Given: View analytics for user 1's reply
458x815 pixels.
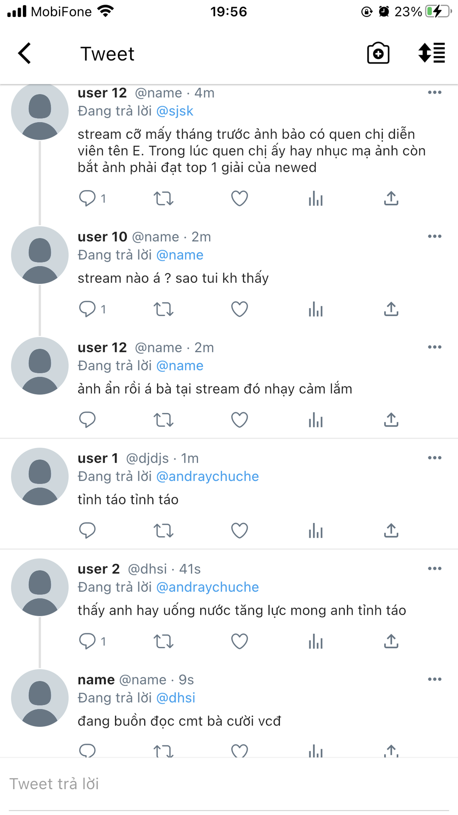Looking at the screenshot, I should click(x=316, y=531).
